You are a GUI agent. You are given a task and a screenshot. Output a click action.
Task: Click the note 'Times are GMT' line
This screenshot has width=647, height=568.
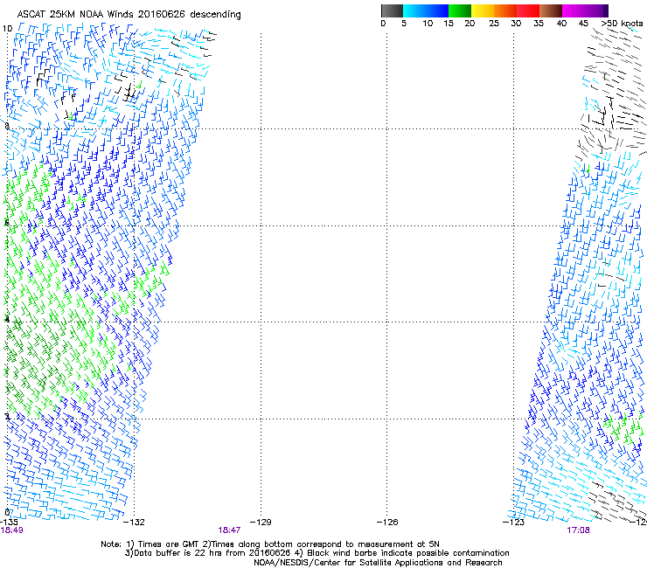point(270,544)
